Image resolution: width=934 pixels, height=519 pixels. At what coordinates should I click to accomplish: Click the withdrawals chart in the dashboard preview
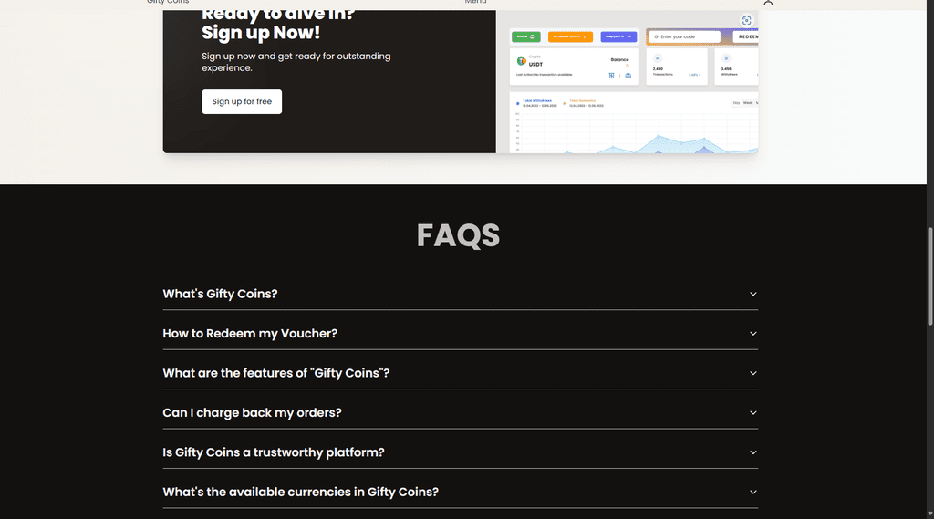[634, 123]
